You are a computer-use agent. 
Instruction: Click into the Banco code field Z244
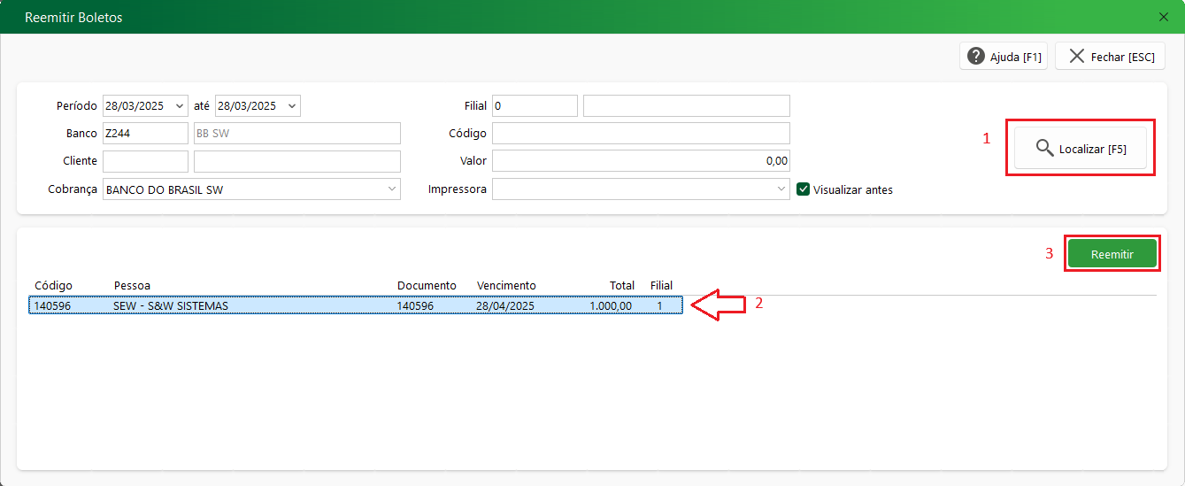[145, 134]
